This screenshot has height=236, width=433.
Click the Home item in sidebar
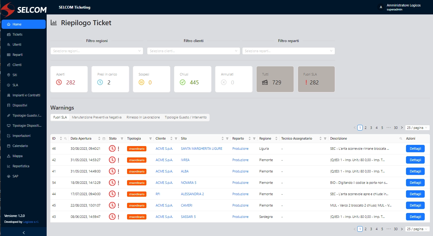pos(24,24)
